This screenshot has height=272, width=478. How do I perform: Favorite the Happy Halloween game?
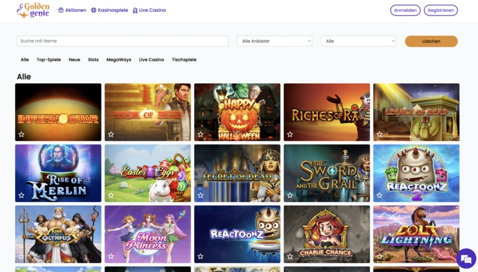tap(200, 134)
